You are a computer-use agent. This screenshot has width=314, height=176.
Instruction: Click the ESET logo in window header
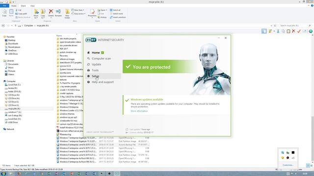91,40
